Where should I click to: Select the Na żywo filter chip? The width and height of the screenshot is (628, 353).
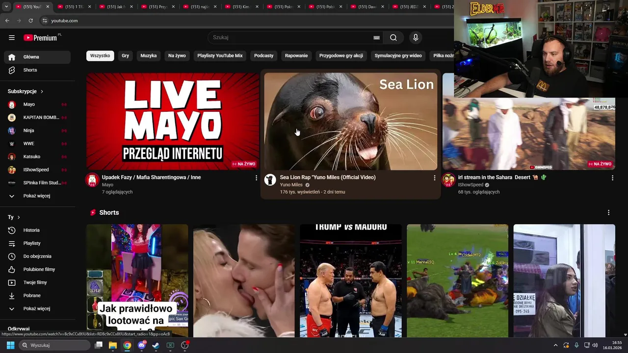coord(177,56)
